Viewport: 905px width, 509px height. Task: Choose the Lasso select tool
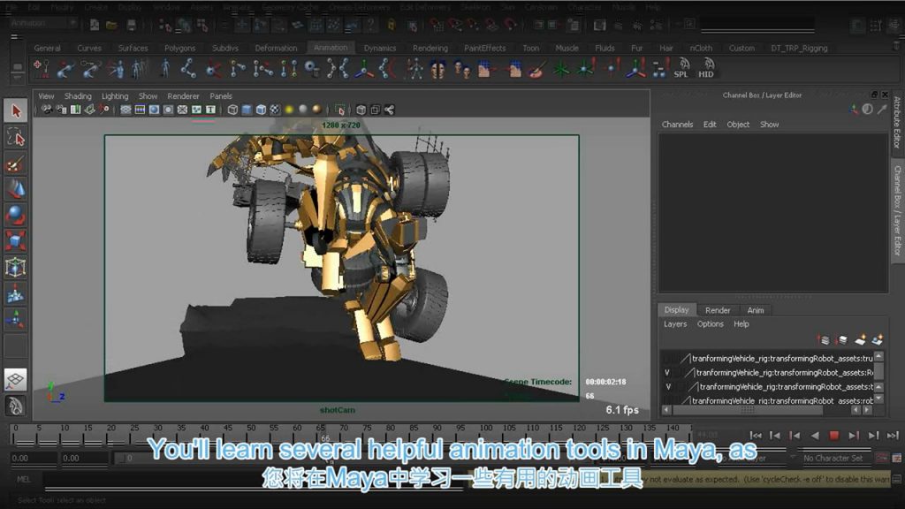(x=16, y=137)
